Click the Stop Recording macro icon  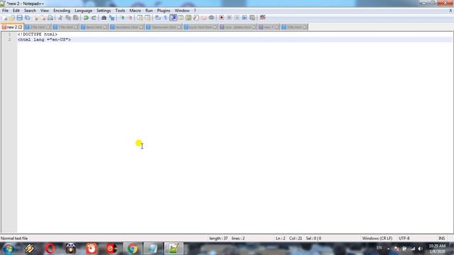pyautogui.click(x=229, y=18)
